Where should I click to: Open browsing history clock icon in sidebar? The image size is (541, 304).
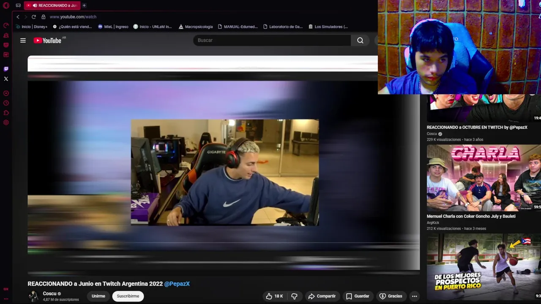[6, 103]
